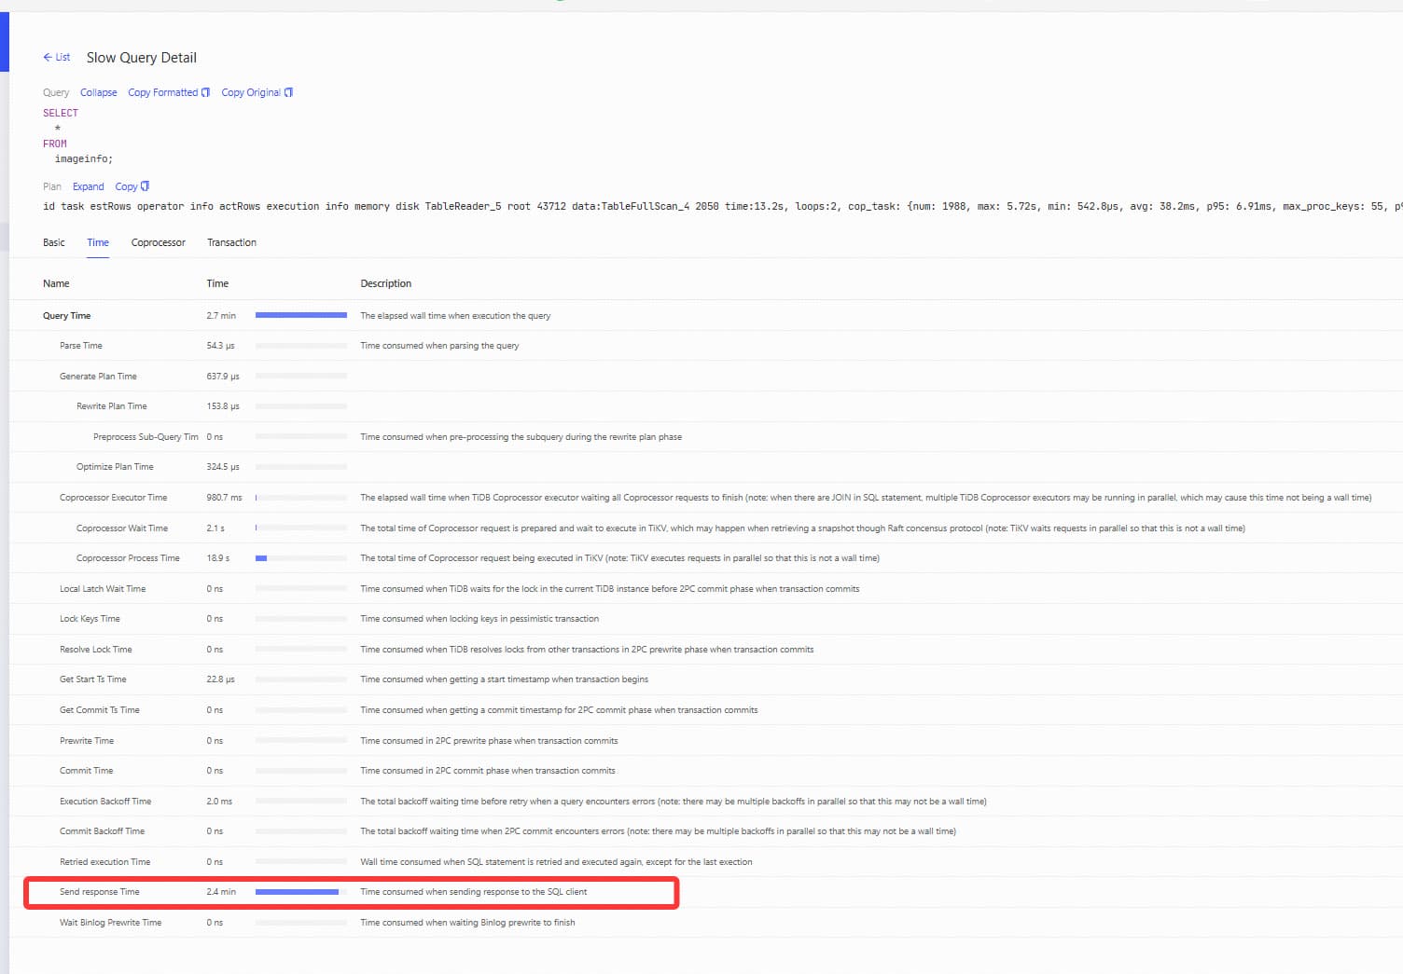Click the back arrow icon next to List
Screen dimensions: 1403x974
tap(48, 57)
